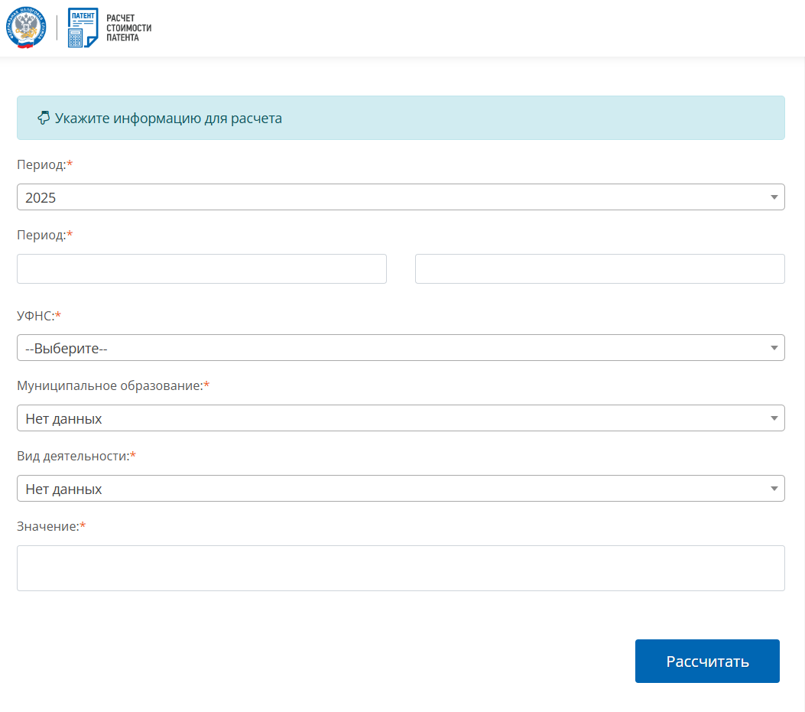Viewport: 805px width, 712px height.
Task: Expand the УФНС dropdown '--Выберите--'
Action: [x=401, y=348]
